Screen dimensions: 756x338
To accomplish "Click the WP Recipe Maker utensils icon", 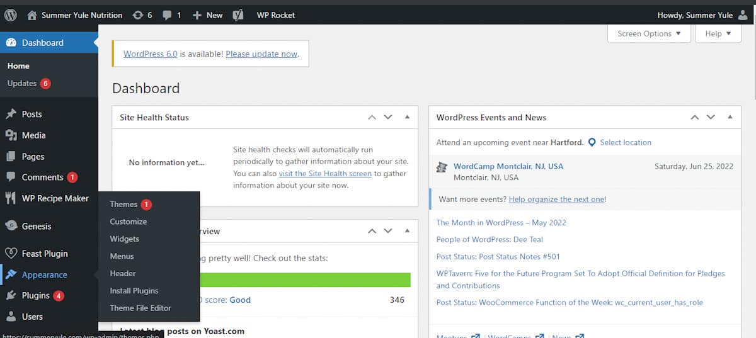I will coord(11,198).
